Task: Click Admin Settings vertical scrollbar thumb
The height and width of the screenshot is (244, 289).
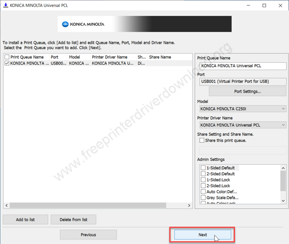Action: click(x=283, y=181)
